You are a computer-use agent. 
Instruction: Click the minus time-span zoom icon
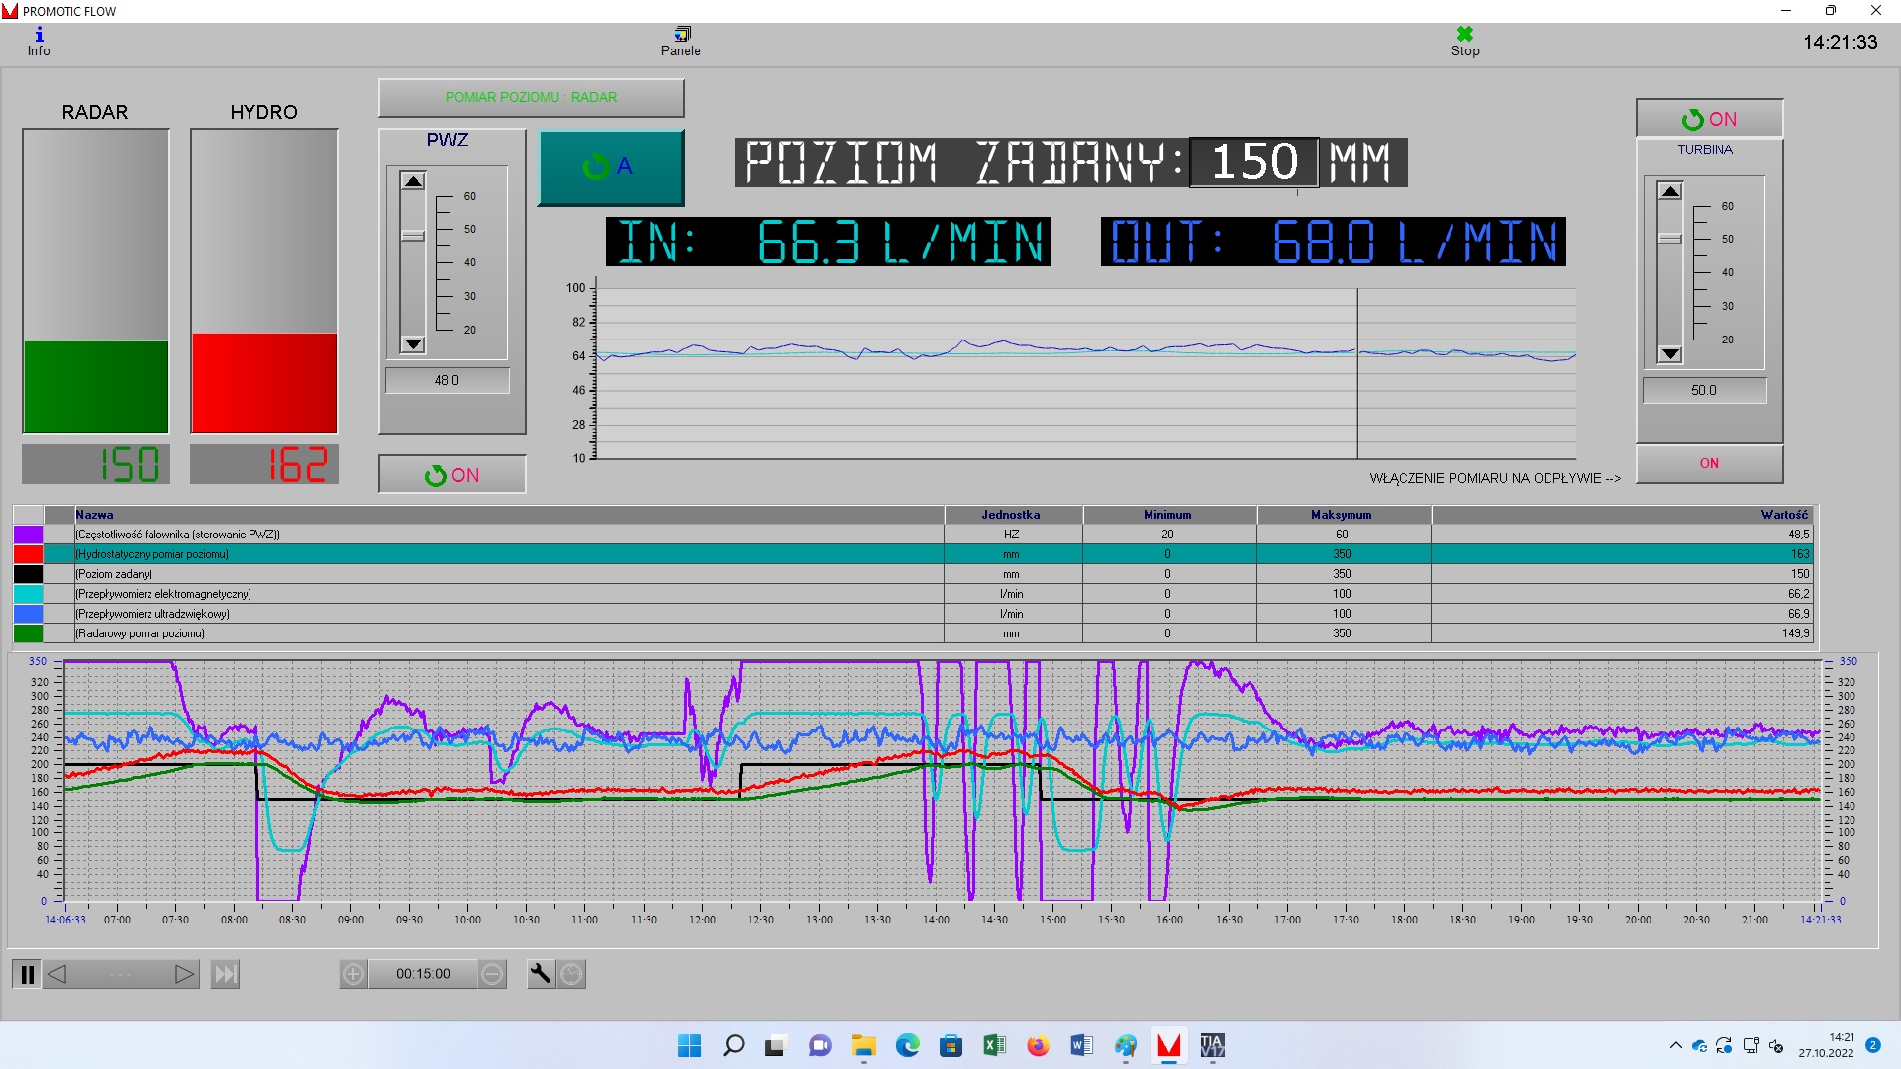click(492, 974)
